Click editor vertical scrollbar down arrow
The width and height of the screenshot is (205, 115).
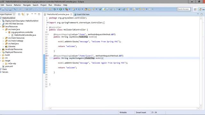coord(201,106)
